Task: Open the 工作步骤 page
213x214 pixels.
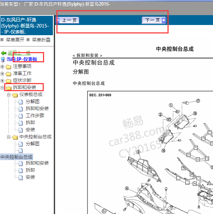Action: [35, 115]
